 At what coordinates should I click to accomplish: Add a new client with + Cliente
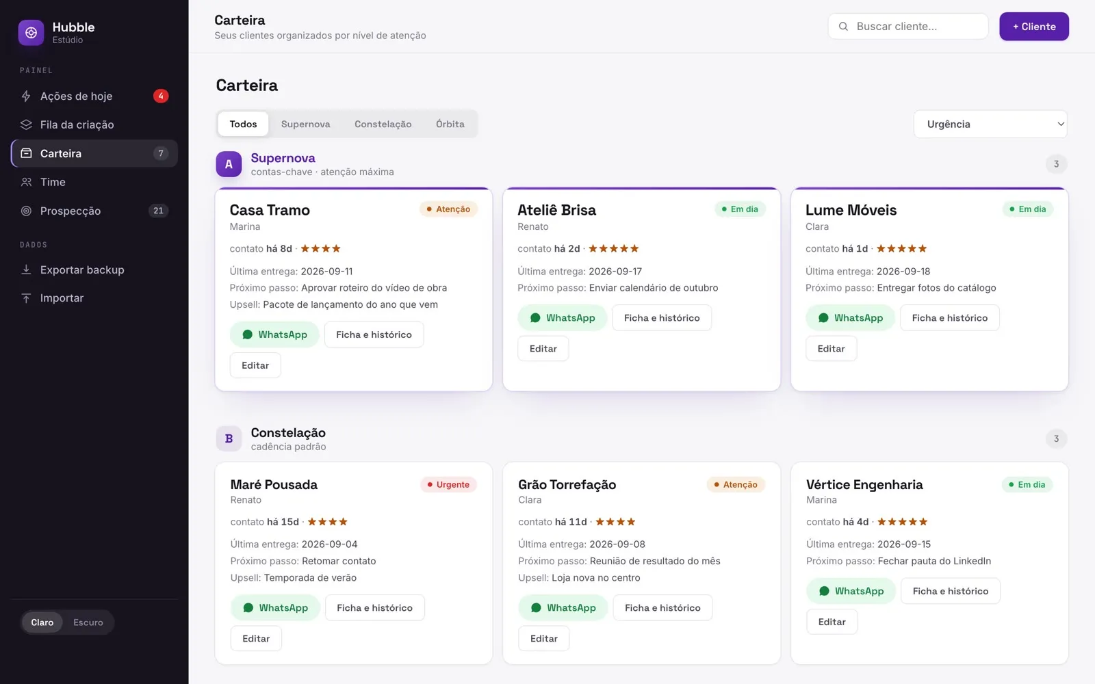(1033, 27)
